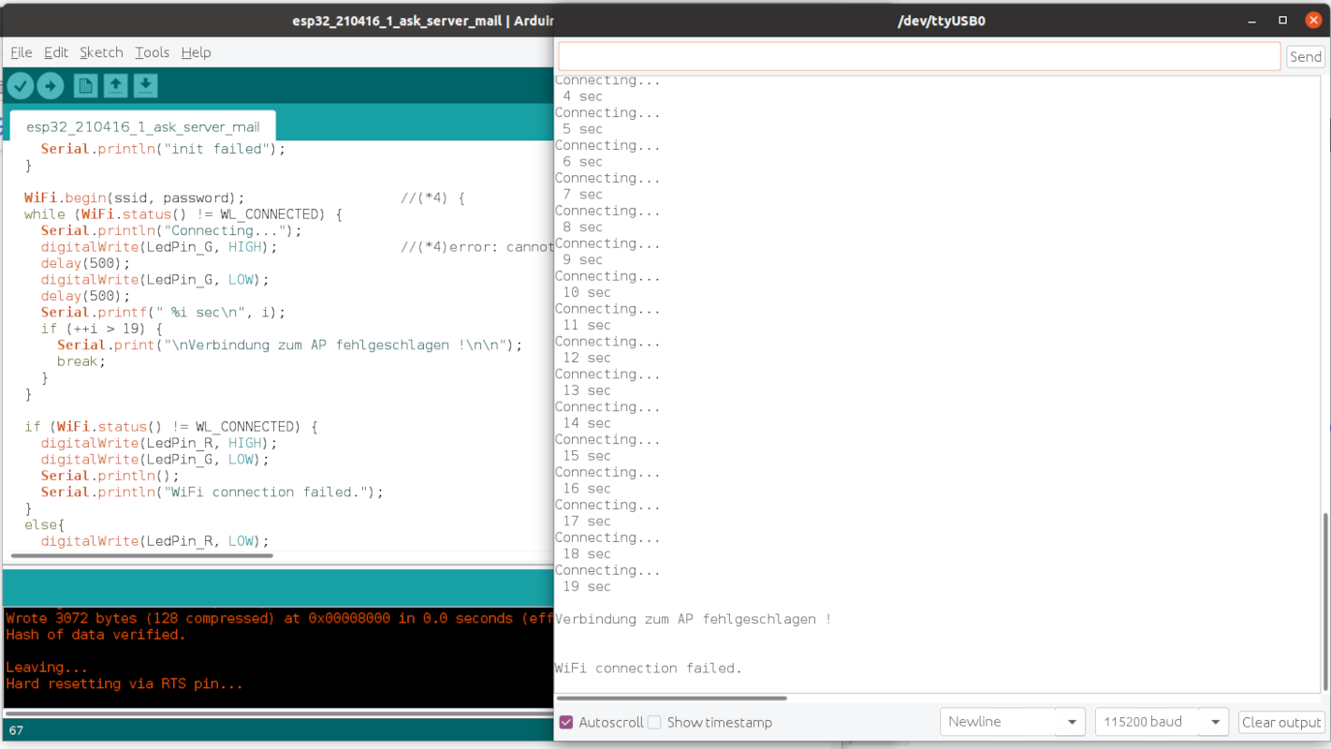This screenshot has height=749, width=1331.
Task: Click the '10 sec' line in serial output
Action: pos(587,292)
